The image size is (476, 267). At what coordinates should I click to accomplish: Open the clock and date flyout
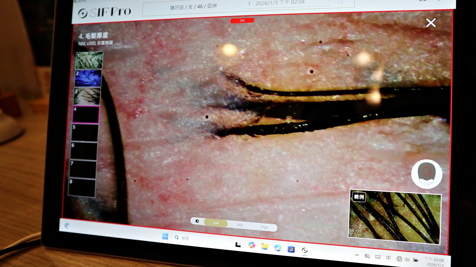pyautogui.click(x=434, y=262)
